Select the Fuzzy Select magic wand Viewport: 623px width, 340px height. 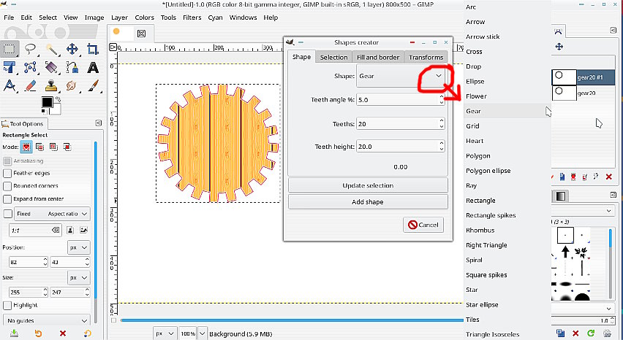pyautogui.click(x=51, y=49)
